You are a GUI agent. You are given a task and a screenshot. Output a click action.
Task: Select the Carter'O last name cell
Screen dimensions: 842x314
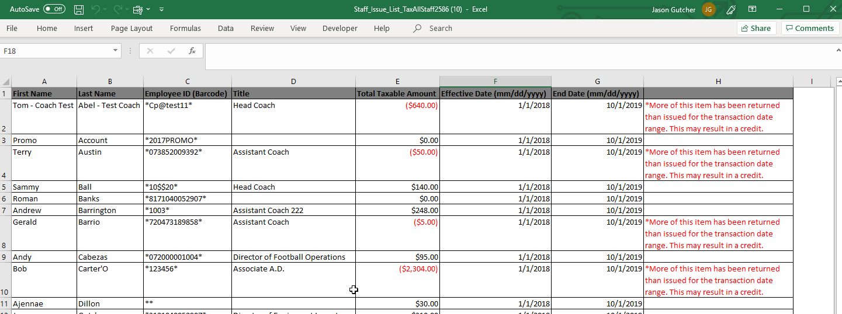pos(110,280)
